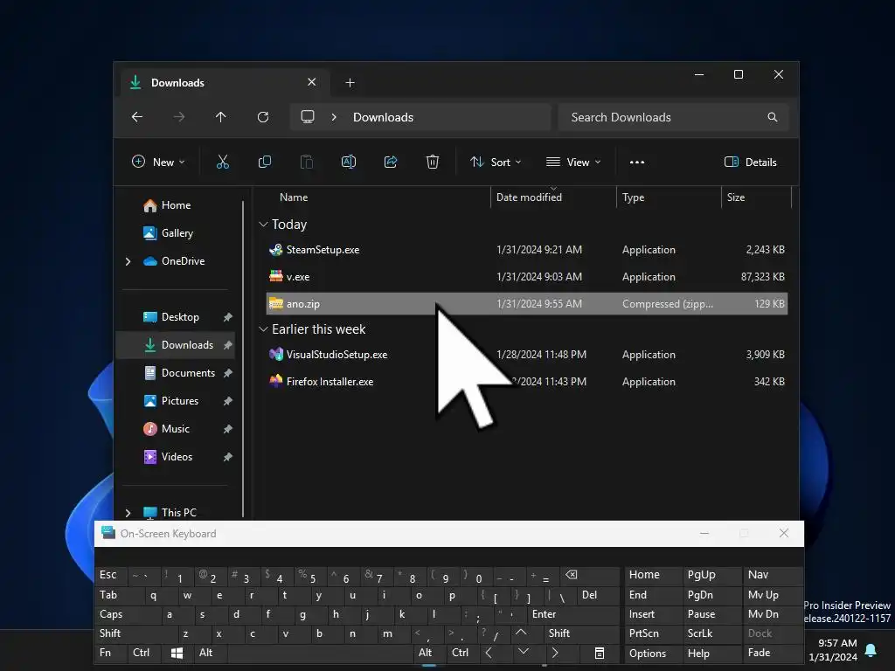Click the forward navigation arrow
This screenshot has height=671, width=895.
pyautogui.click(x=179, y=117)
